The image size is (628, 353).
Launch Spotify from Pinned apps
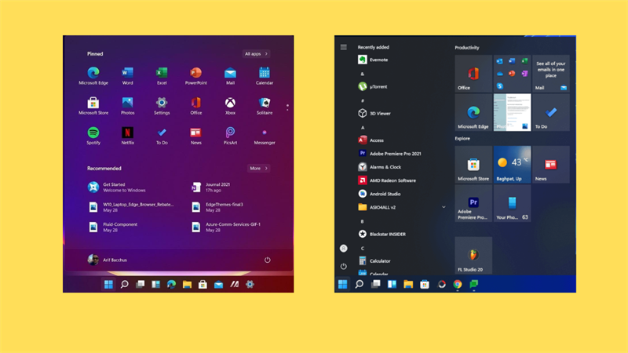pos(93,136)
